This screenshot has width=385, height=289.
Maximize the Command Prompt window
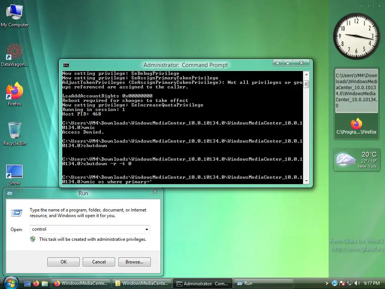tap(288, 63)
